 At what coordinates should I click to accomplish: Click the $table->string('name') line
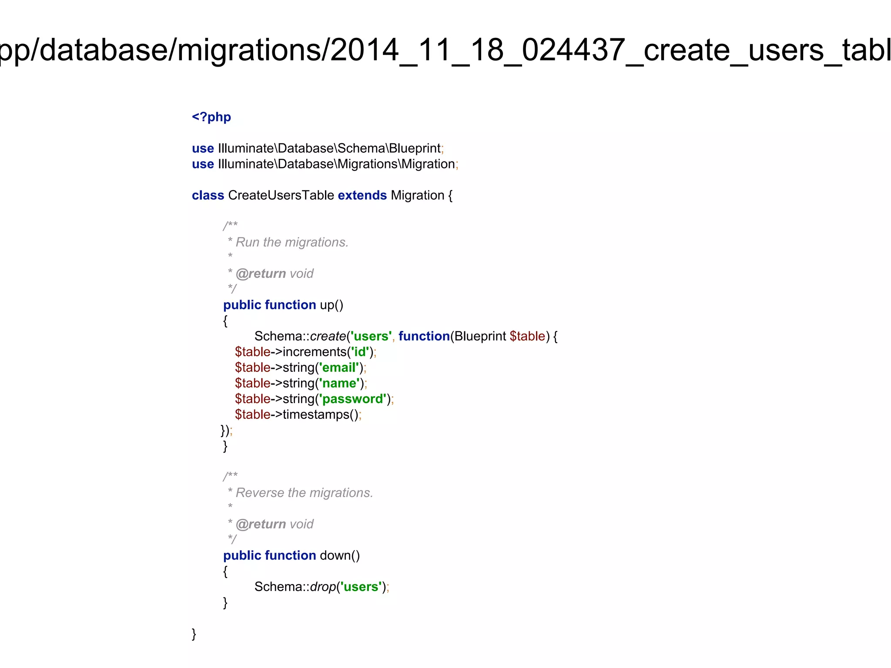[x=301, y=383]
